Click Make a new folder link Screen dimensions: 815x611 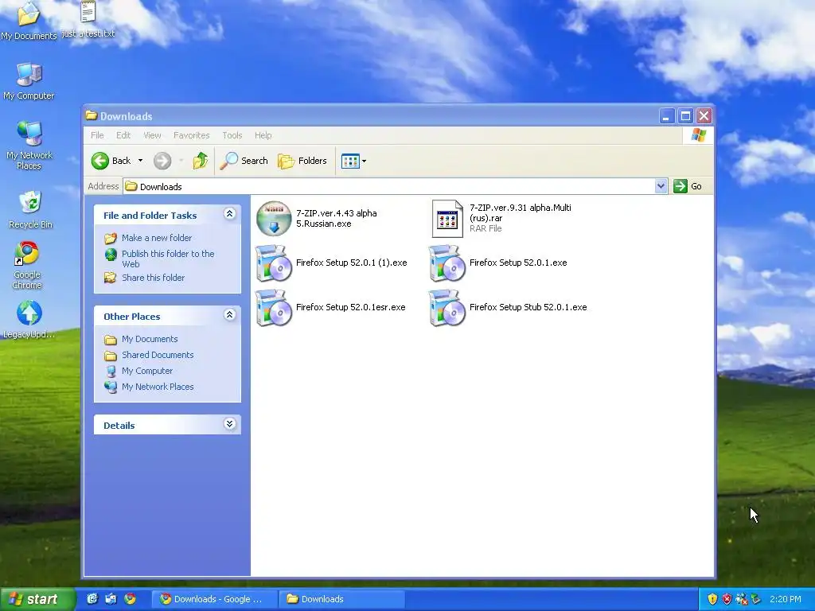(x=157, y=238)
